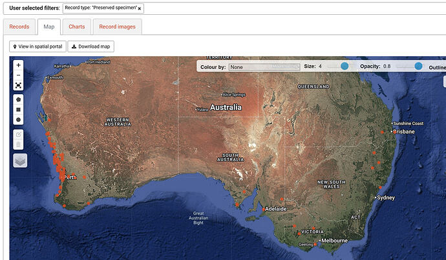Image resolution: width=446 pixels, height=260 pixels.
Task: Select the draw polygon tool
Action: [x=19, y=99]
